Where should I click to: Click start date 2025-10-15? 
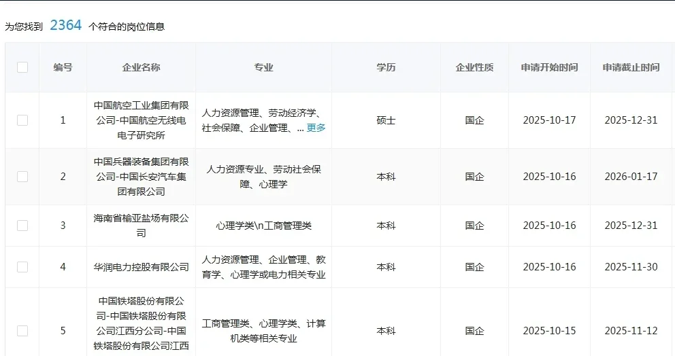549,331
